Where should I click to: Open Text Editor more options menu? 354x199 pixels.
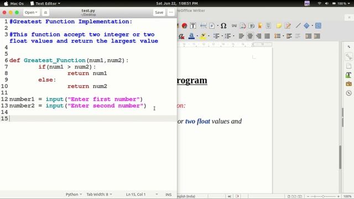pos(171,12)
